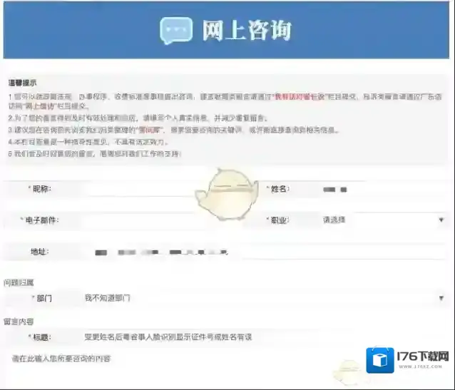
Task: Click the 昵称 field label
Action: point(42,189)
